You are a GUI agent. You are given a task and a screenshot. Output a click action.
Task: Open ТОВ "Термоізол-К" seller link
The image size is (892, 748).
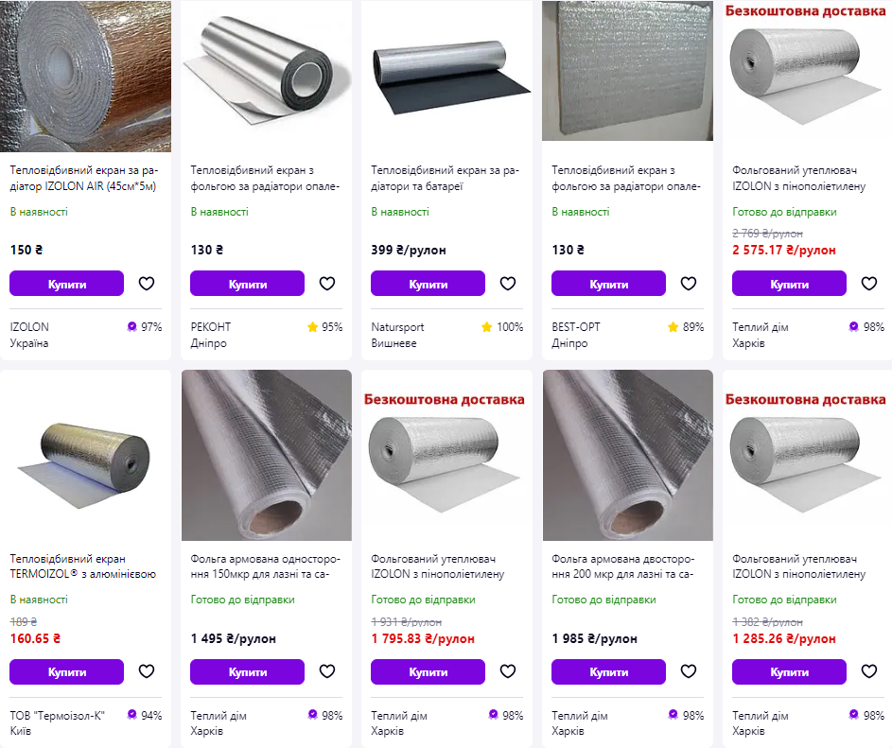56,716
